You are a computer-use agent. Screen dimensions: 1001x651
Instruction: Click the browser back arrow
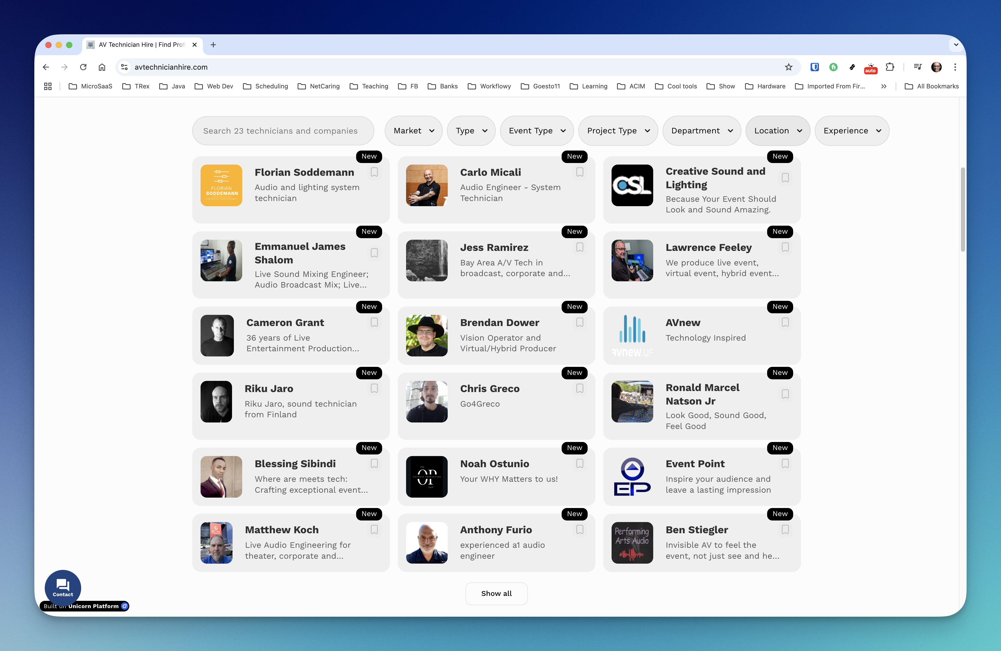(x=46, y=67)
